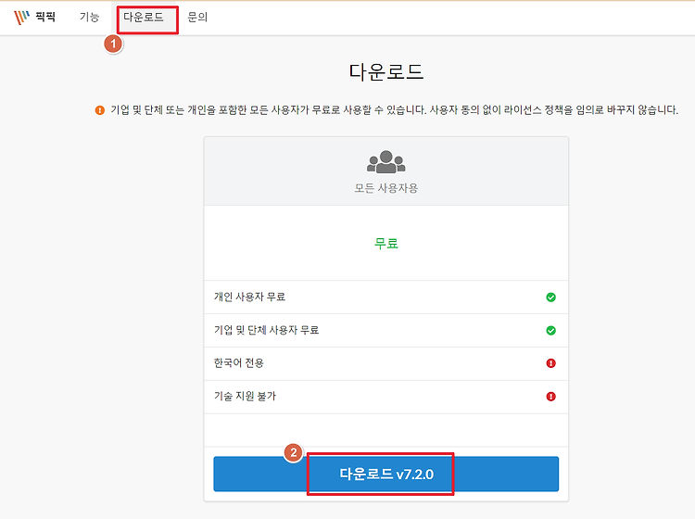The height and width of the screenshot is (519, 695).
Task: Open the 문의 menu item
Action: 197,18
